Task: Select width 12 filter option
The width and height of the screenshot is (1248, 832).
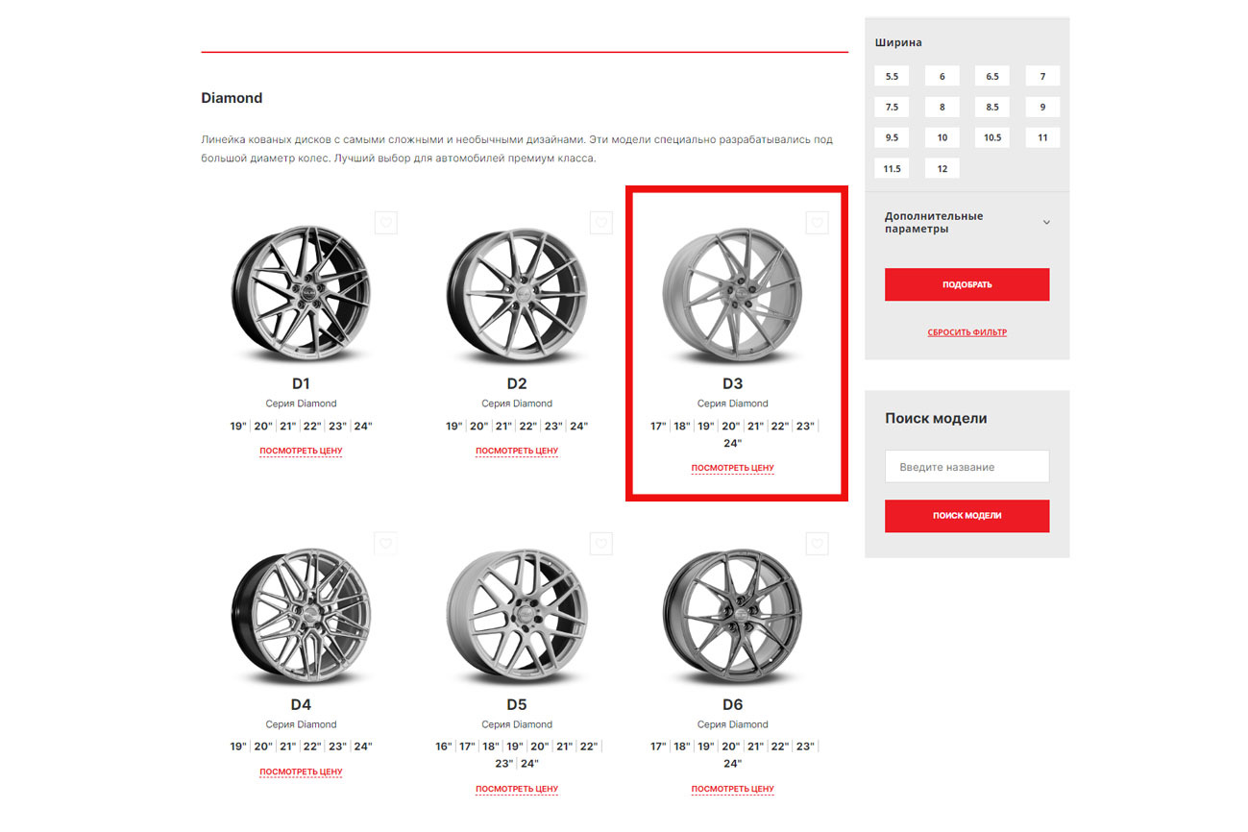Action: [942, 169]
